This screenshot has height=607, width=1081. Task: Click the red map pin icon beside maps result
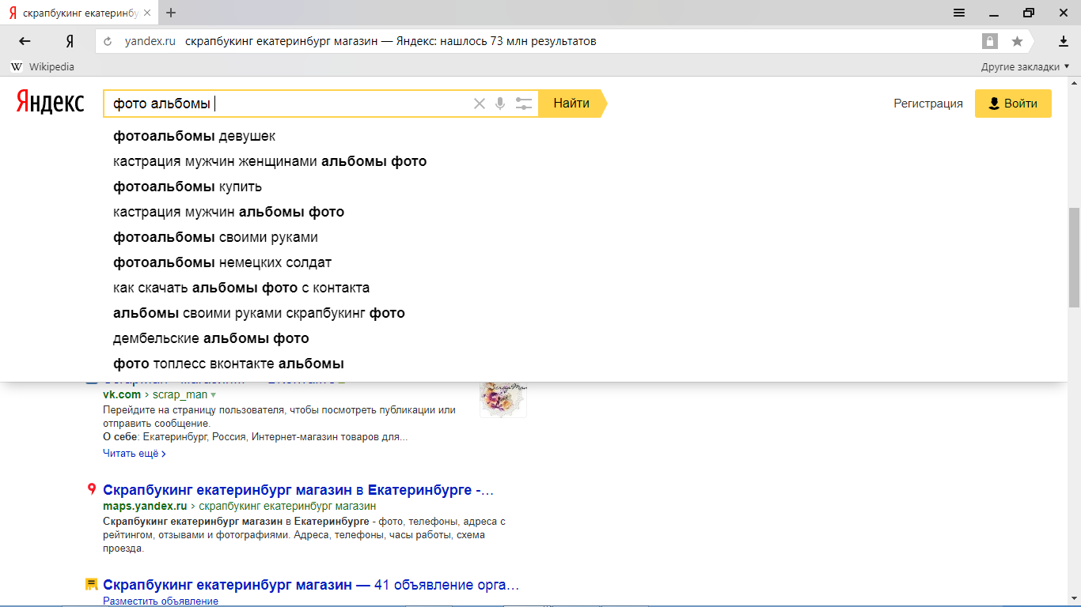(x=92, y=489)
